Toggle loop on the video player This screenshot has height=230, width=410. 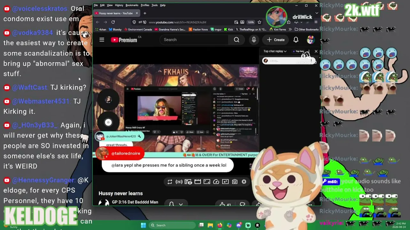click(170, 182)
